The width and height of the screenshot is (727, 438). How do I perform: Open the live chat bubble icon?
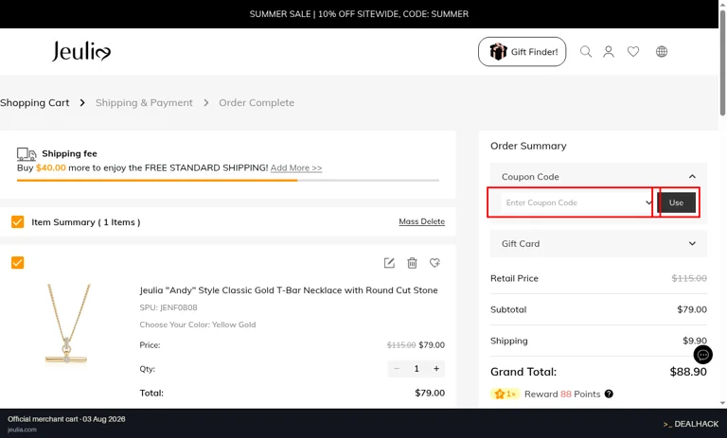point(703,355)
